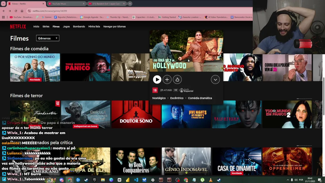Open Corra que a Polícia Vem Aí thumbnail
Viewport: 325px width, 183px height.
[x=287, y=67]
